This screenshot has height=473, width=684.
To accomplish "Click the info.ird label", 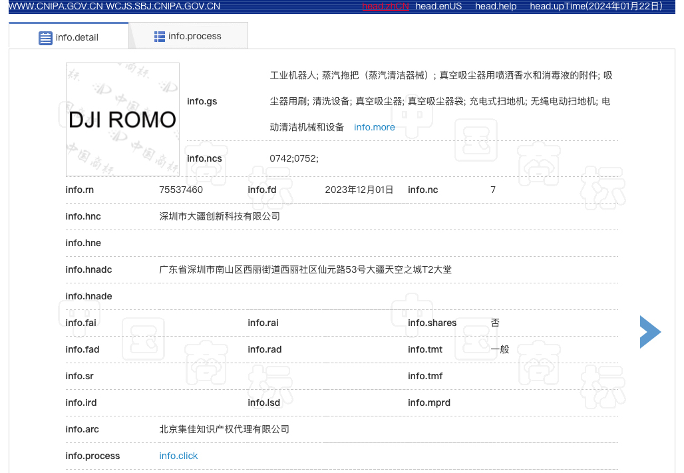I will click(x=81, y=402).
